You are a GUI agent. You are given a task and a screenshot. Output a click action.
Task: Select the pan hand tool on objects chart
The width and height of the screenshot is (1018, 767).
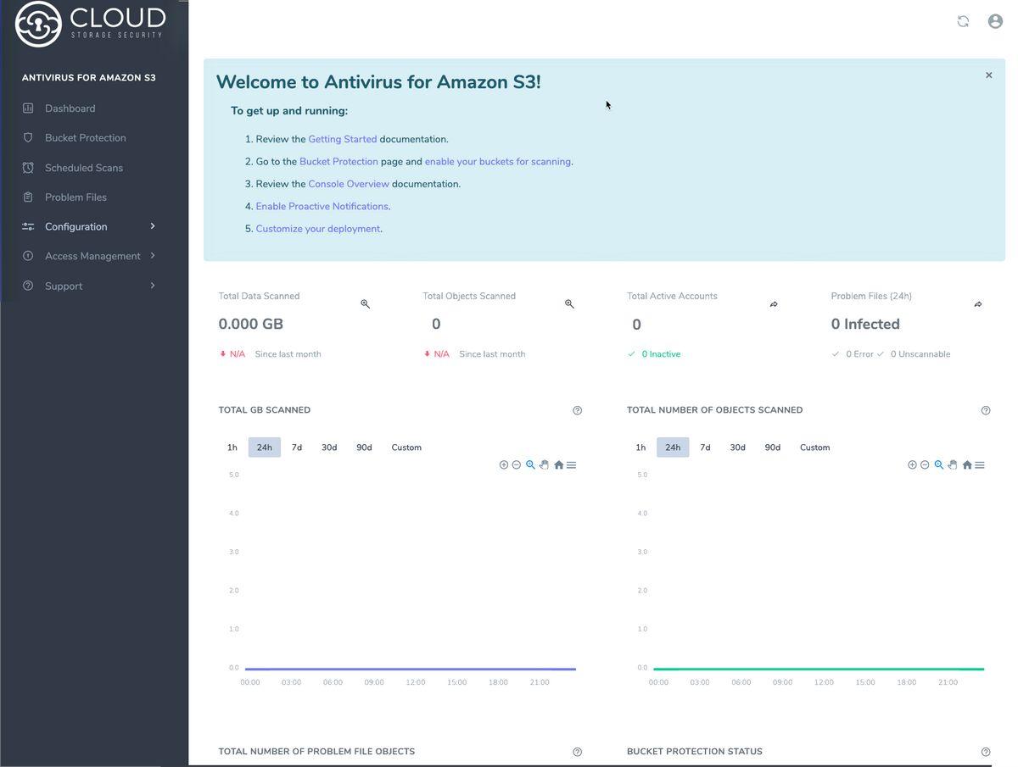point(953,464)
